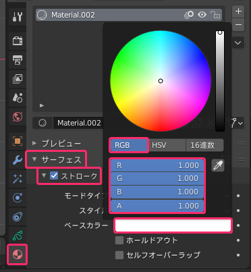Click the R value field
Image resolution: width=251 pixels, height=272 pixels.
point(157,165)
